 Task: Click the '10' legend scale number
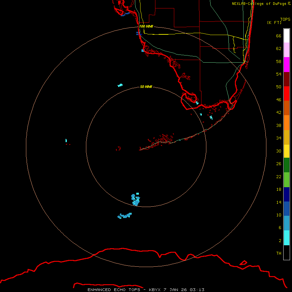279,215
